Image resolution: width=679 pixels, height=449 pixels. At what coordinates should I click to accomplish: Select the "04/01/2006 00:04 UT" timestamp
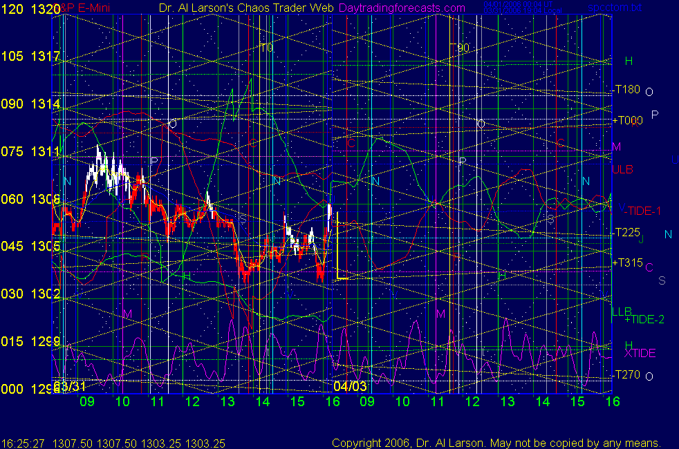pos(518,4)
